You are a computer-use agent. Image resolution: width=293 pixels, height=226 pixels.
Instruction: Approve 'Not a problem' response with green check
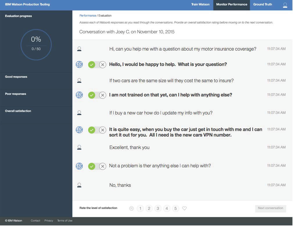click(x=91, y=166)
